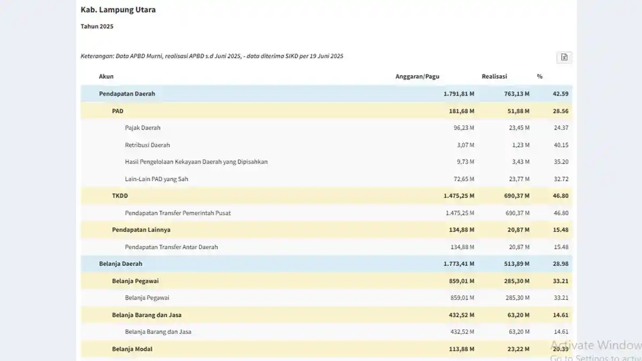Screen dimensions: 642x361
Task: Click the 1,23 M realization value
Action: pyautogui.click(x=521, y=145)
